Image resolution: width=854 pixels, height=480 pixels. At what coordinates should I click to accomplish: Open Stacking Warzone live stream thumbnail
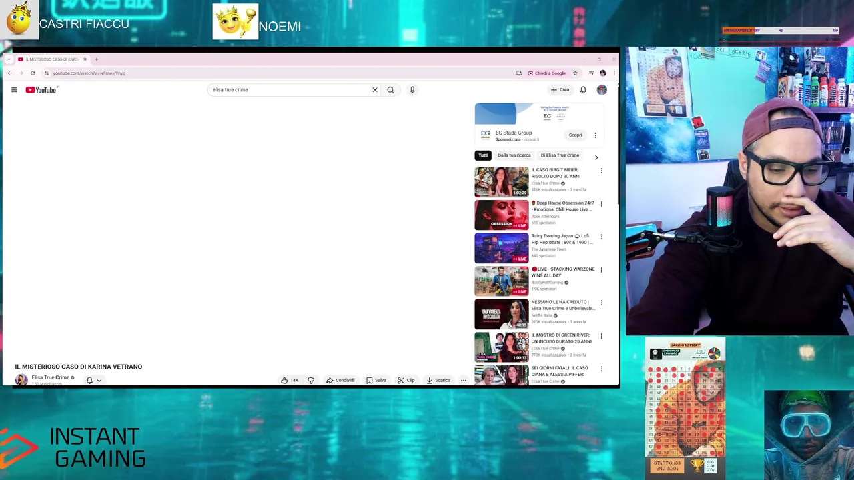point(501,281)
